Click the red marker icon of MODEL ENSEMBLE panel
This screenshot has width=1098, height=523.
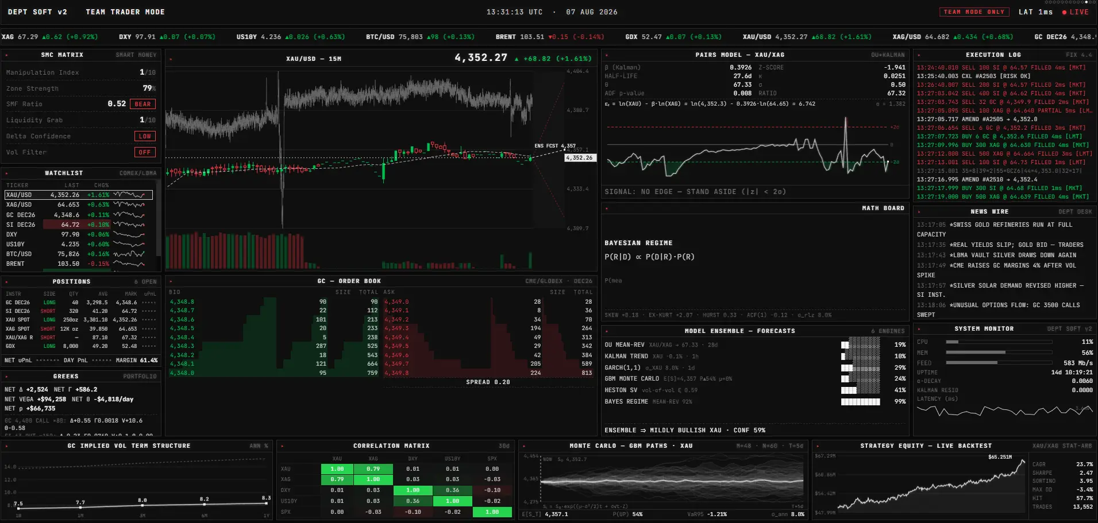pos(607,332)
